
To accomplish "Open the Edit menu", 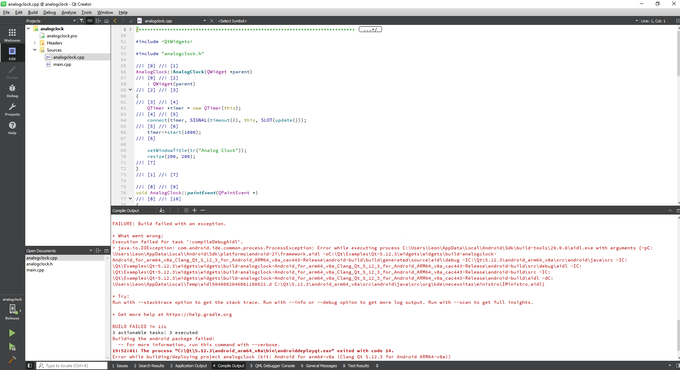I will [x=19, y=12].
